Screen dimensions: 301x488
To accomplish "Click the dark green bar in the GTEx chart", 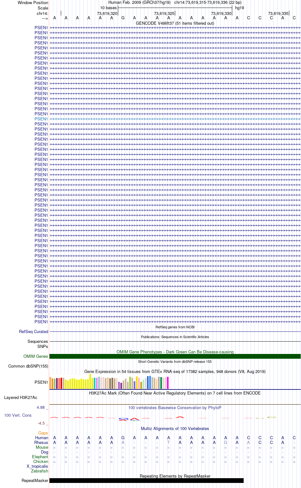I will [161, 383].
